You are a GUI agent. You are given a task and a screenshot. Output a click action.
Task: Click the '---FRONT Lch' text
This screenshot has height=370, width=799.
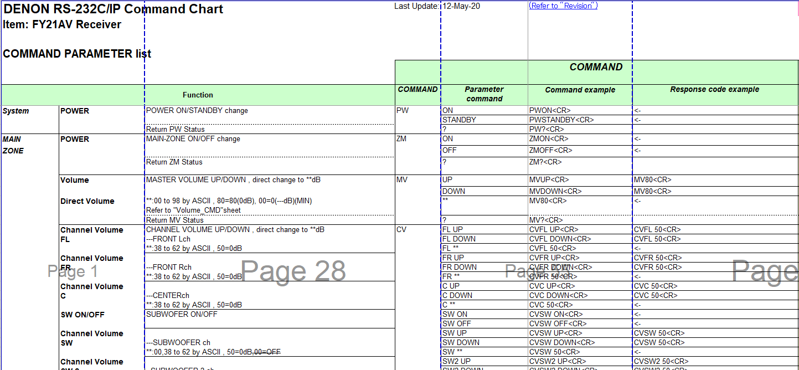click(x=168, y=239)
